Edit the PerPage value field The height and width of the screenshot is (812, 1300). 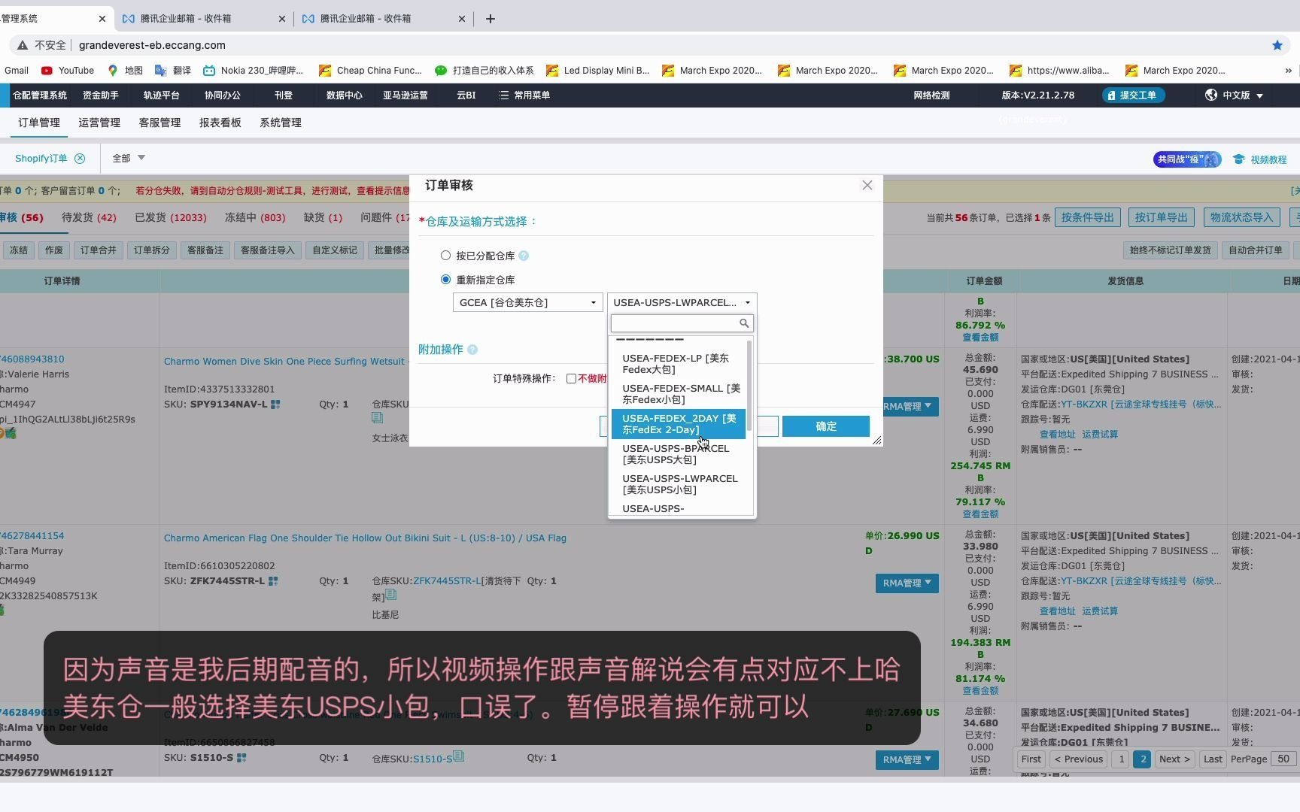[x=1283, y=759]
